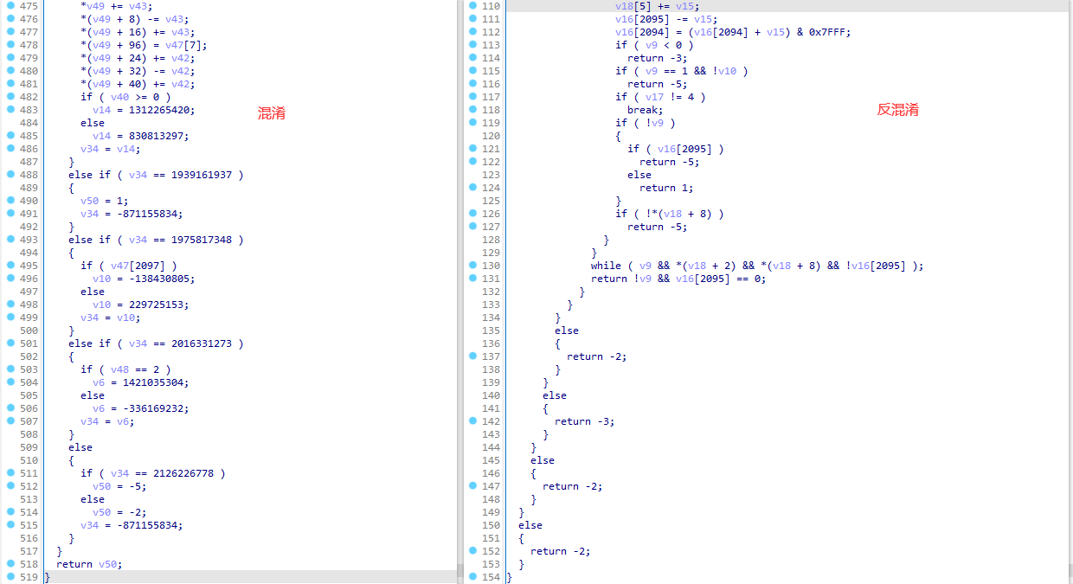Toggle breakpoint dot on line 493
Viewport: 1073px width, 584px height.
(10, 240)
